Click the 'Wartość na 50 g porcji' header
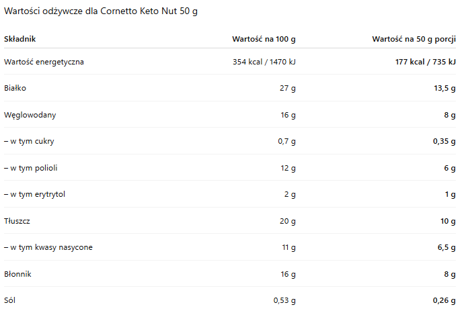This screenshot has width=466, height=311. [x=414, y=39]
